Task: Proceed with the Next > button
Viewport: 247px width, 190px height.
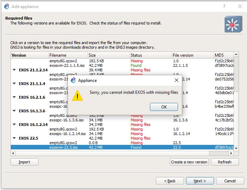Action: pos(200,181)
